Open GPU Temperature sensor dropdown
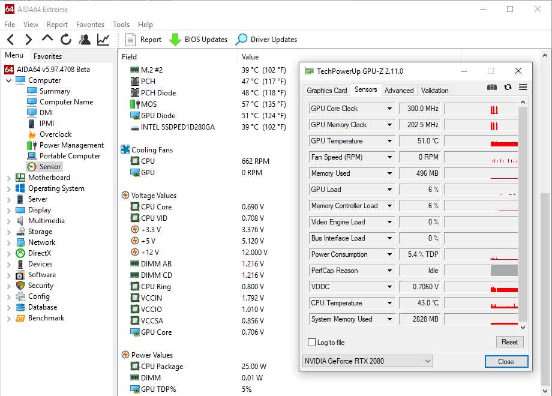This screenshot has width=552, height=396. click(x=389, y=141)
